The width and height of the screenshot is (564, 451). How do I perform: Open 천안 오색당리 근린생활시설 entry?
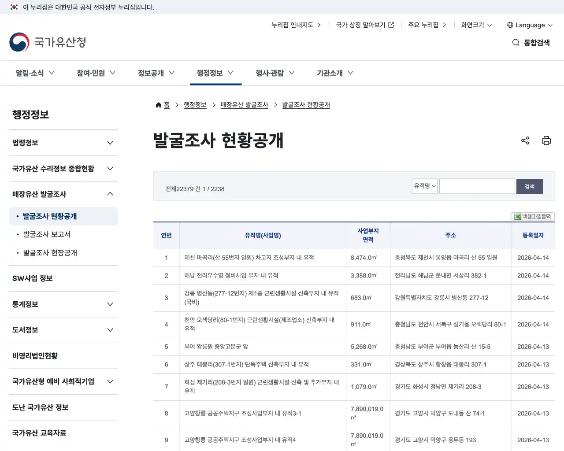[x=260, y=324]
